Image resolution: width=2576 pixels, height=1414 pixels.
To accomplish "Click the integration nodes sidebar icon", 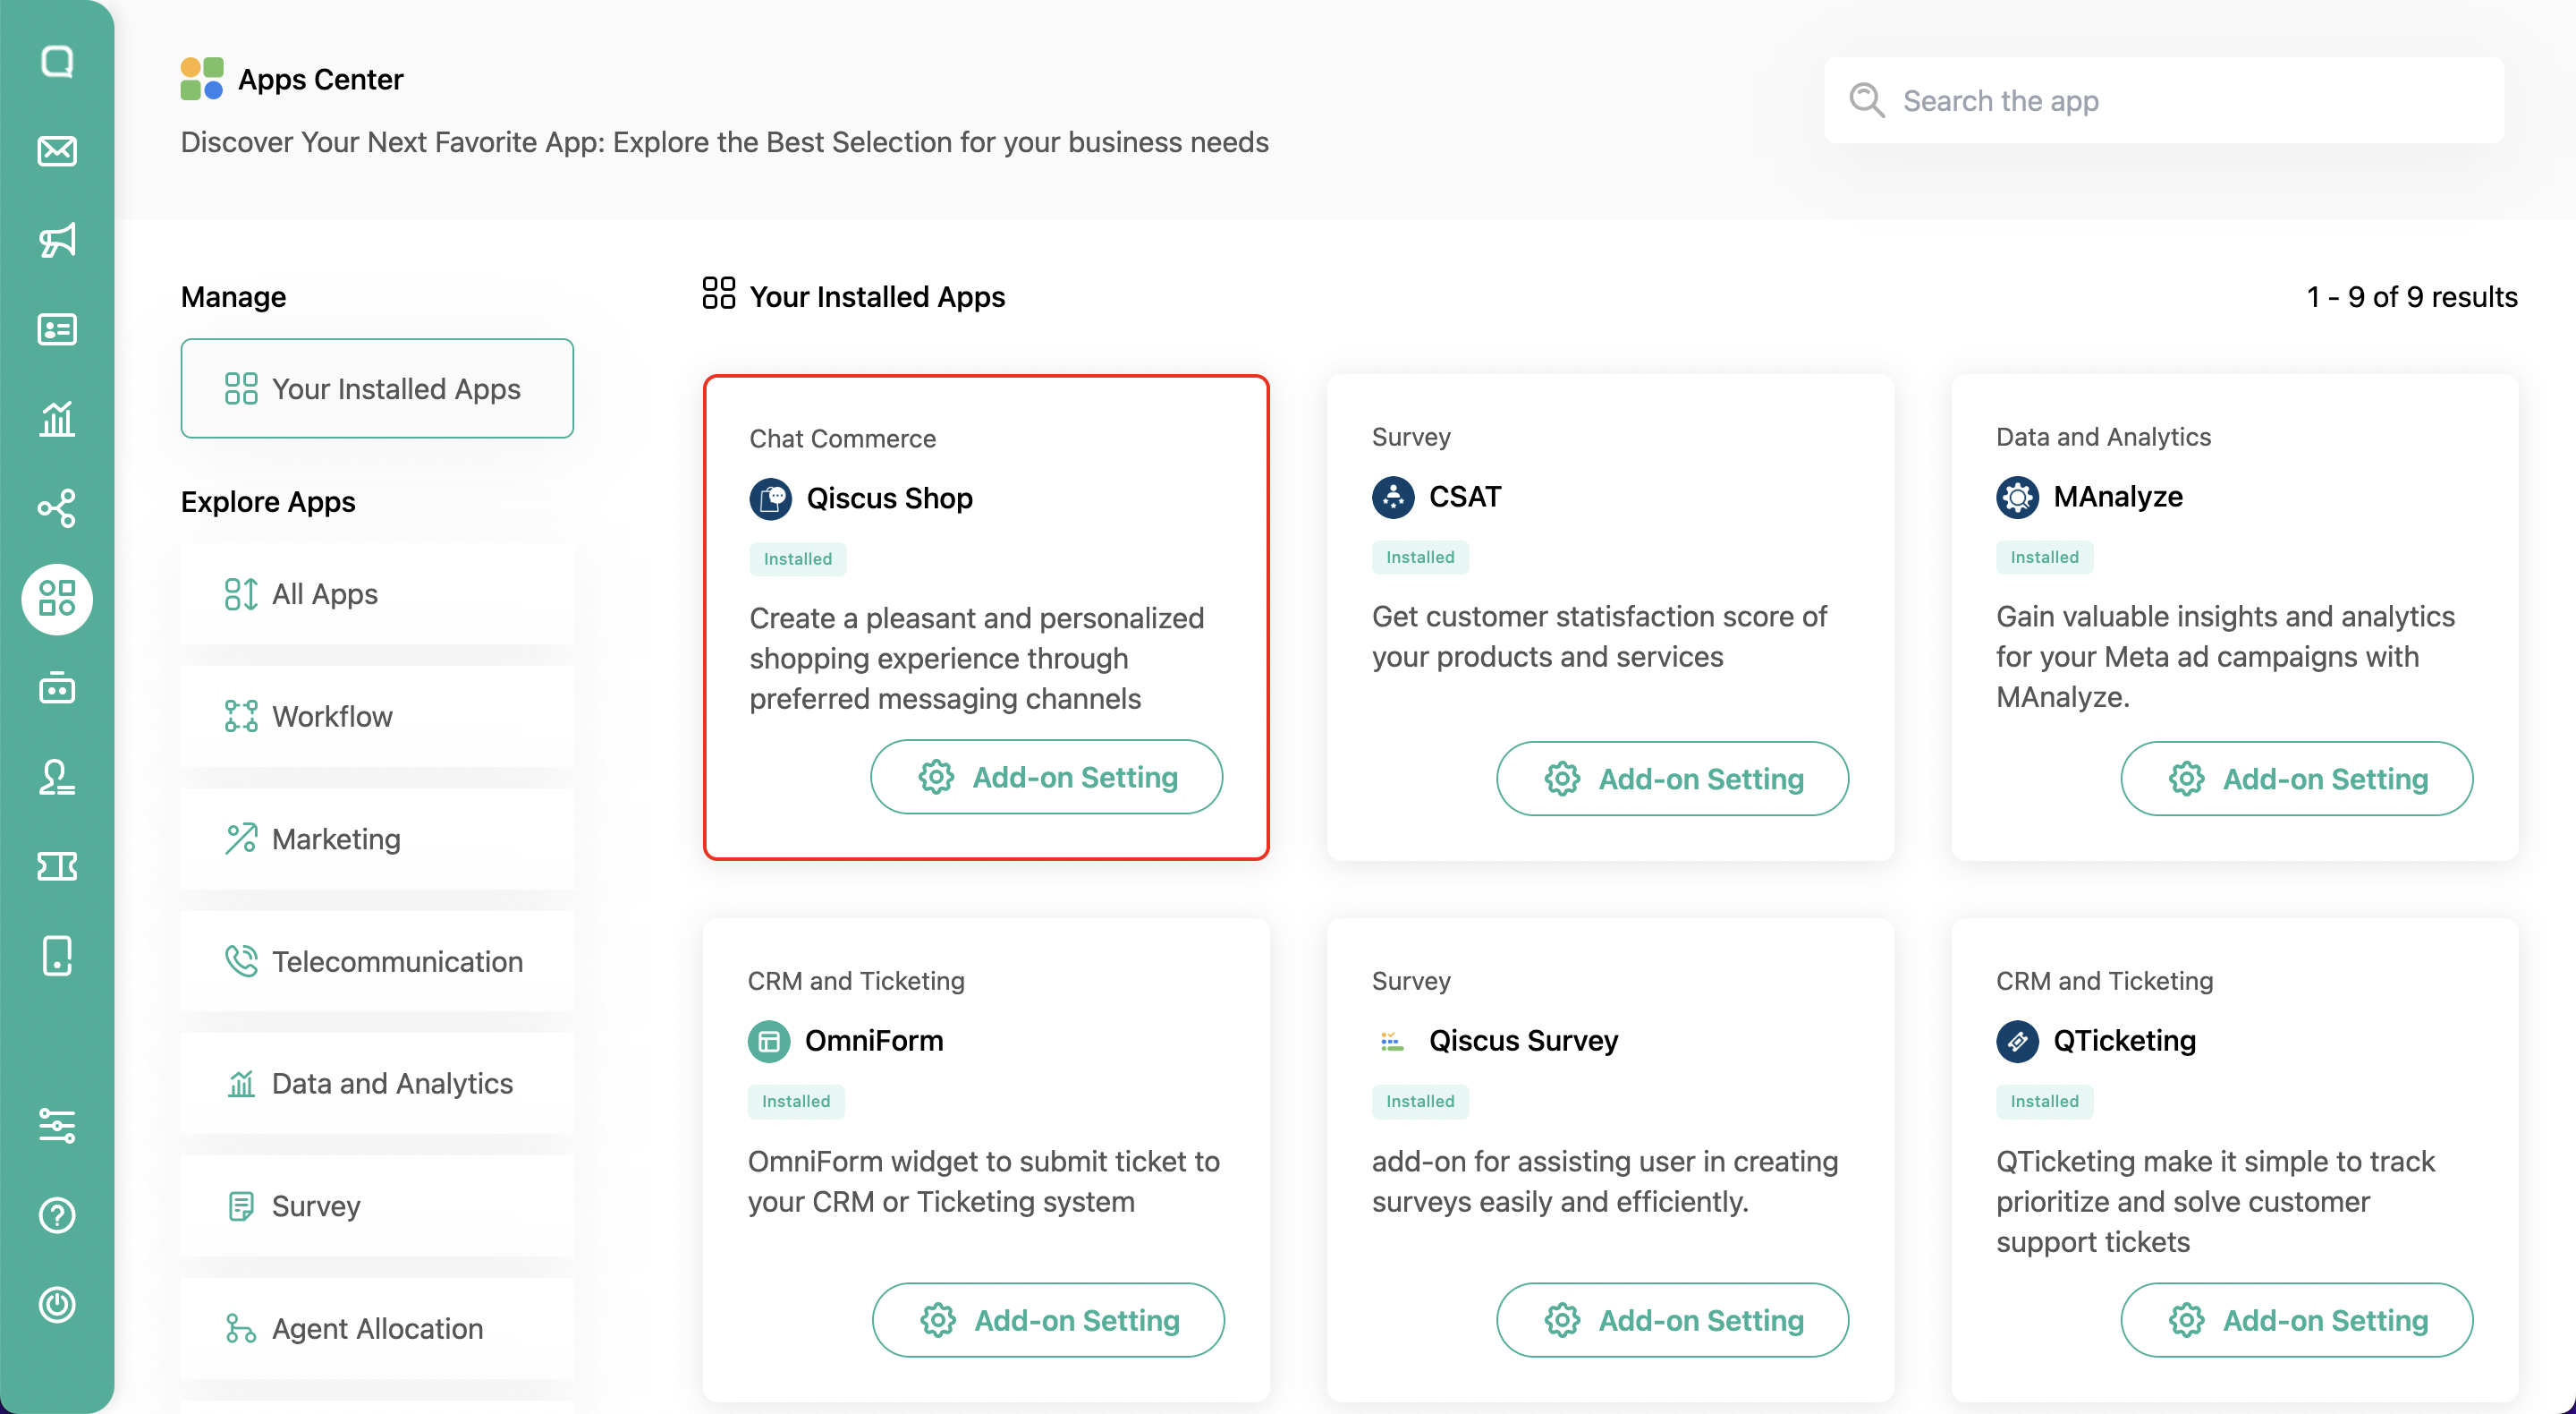I will pos(57,508).
